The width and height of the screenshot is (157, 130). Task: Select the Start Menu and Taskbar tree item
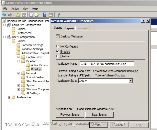coord(38,81)
